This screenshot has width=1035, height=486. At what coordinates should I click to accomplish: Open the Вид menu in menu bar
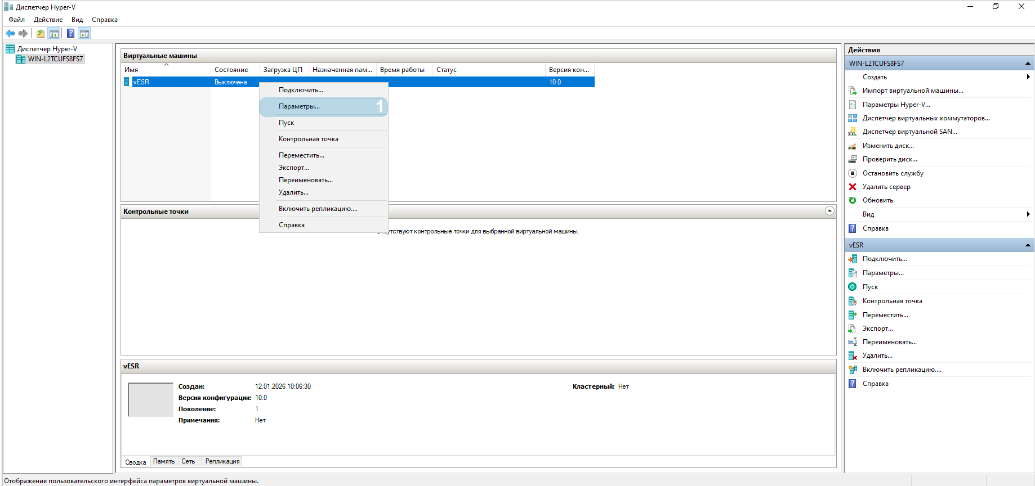(77, 20)
